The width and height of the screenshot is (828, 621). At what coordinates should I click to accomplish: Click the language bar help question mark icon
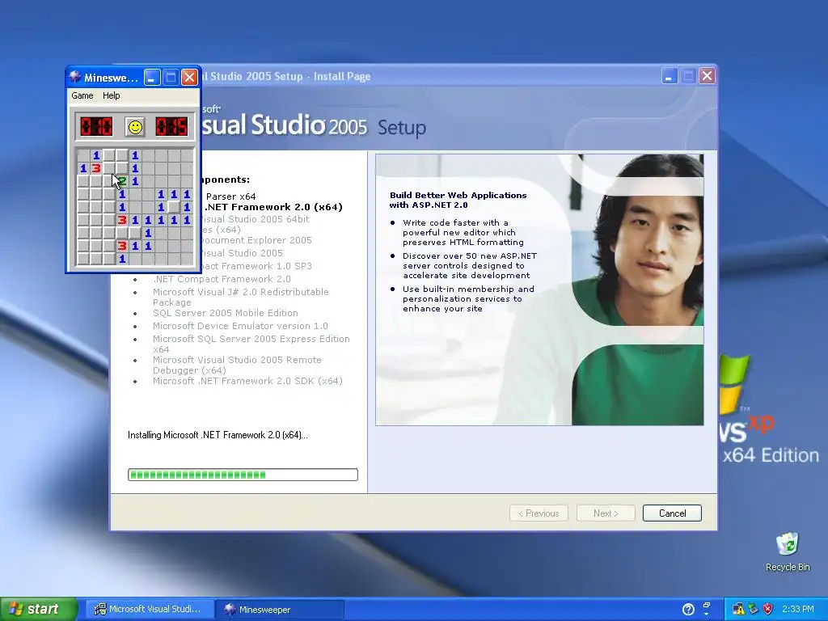tap(687, 610)
